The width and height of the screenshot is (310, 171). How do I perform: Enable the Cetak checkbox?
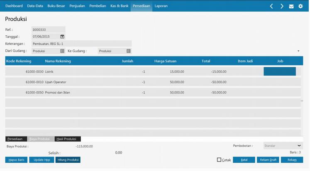click(219, 160)
